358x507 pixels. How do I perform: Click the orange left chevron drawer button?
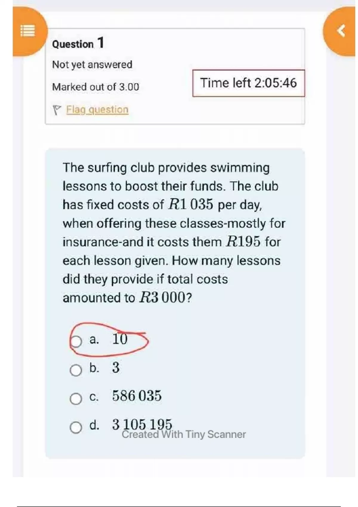[x=341, y=31]
